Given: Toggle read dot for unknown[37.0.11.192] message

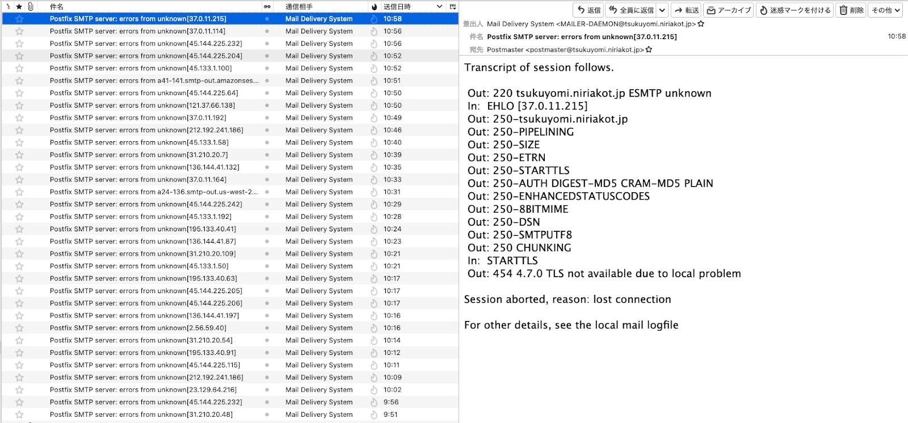Looking at the screenshot, I should coord(267,118).
